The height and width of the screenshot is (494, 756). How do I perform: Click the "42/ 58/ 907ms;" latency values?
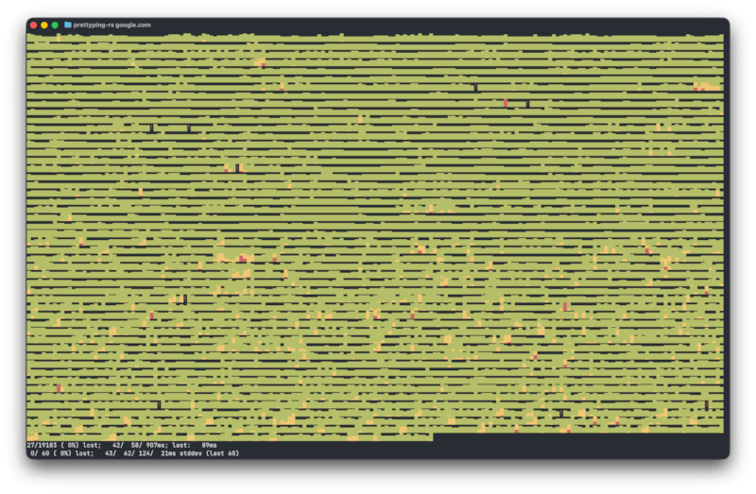pyautogui.click(x=140, y=445)
